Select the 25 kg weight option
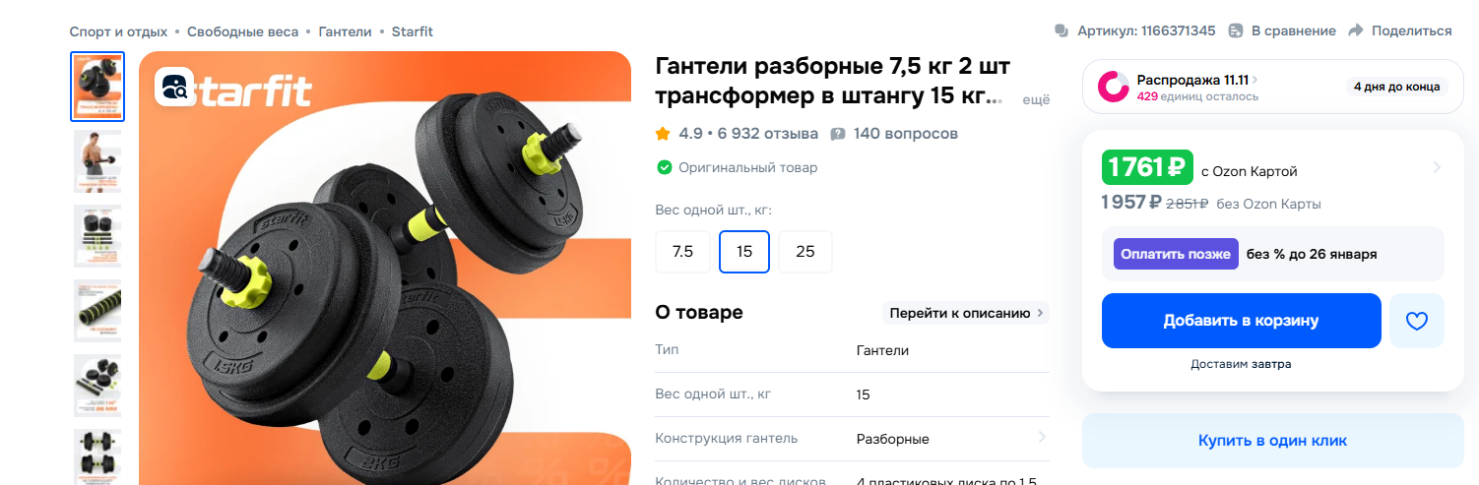 [x=805, y=252]
